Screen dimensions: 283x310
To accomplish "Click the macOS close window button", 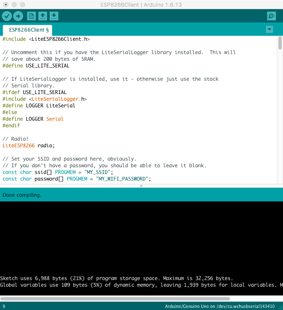I will [6, 5].
